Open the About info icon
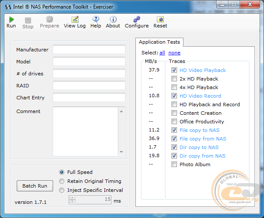The image size is (264, 218). click(x=113, y=19)
